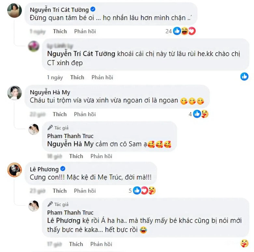Click the Lê Phương mention in author's reply
Screen dimensions: 254x252
(x=64, y=220)
